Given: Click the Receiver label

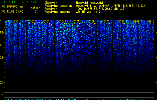Looking at the screenshot, I should click(x=51, y=9).
